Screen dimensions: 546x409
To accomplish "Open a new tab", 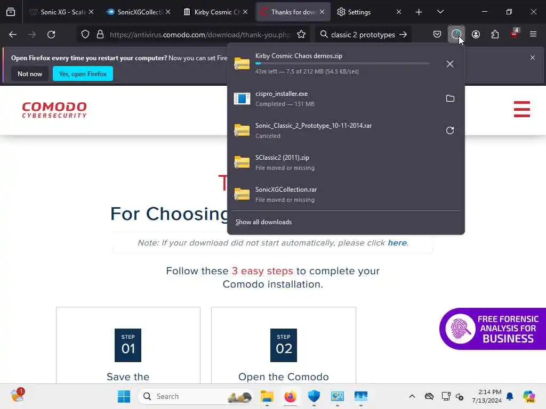I will 419,12.
